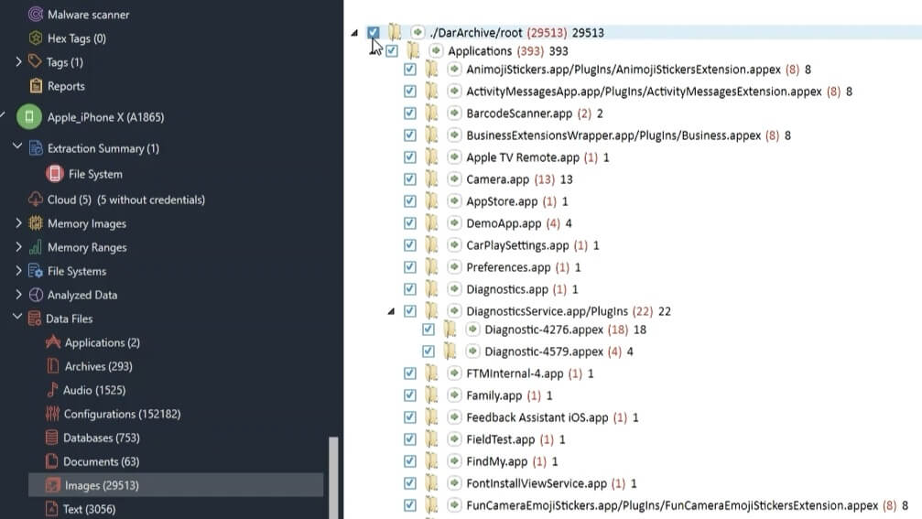Select Configurations (152182) category
The image size is (922, 519).
pos(122,414)
